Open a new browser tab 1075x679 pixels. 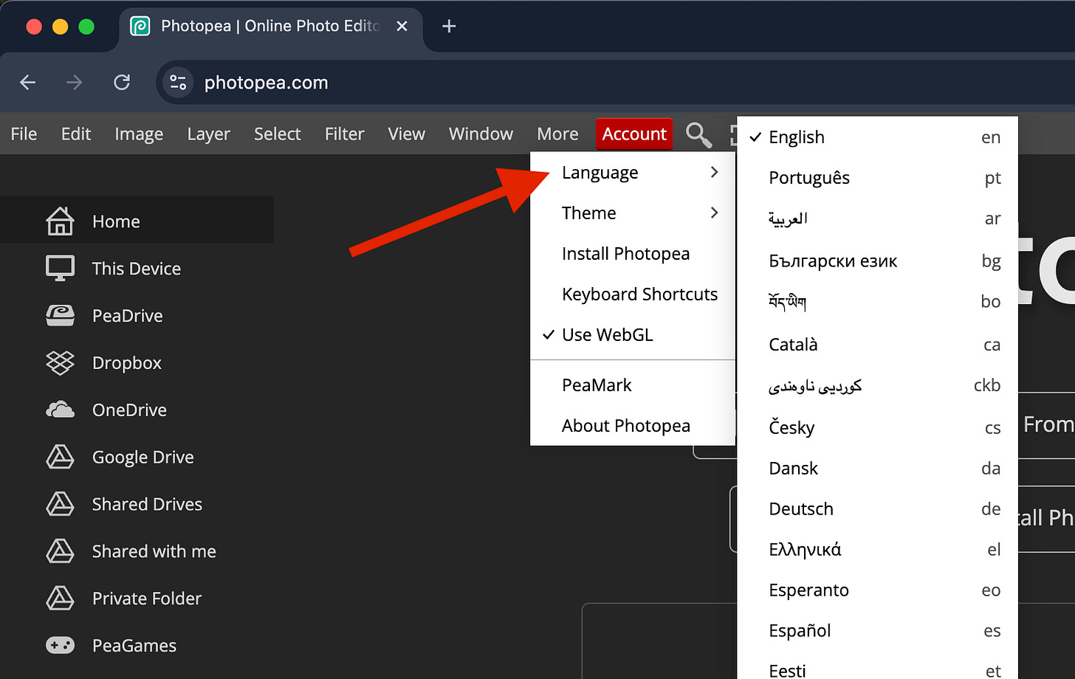[449, 27]
